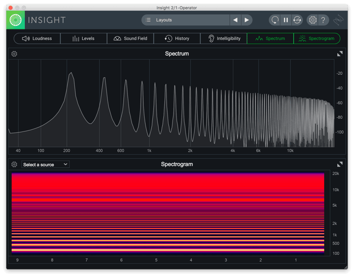Click the window resize grip corner
Viewport: 354px width, 277px height.
tap(346, 267)
